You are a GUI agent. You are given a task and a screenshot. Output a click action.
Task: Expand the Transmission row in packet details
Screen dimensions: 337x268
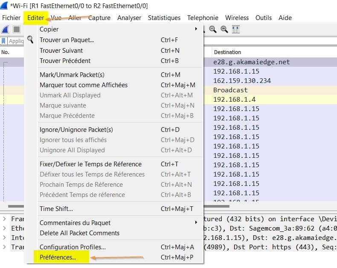tap(4, 247)
